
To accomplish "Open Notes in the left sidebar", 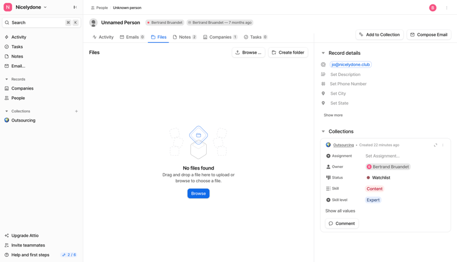I will click(17, 56).
